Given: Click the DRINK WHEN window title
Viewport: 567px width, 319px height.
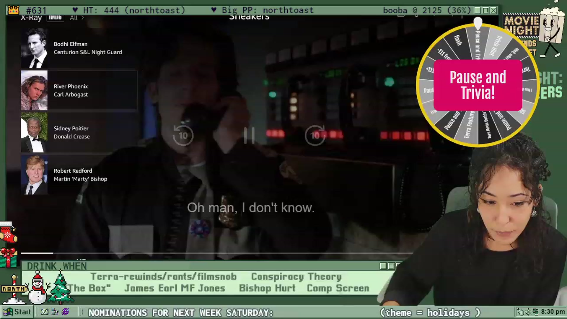Looking at the screenshot, I should (x=57, y=266).
